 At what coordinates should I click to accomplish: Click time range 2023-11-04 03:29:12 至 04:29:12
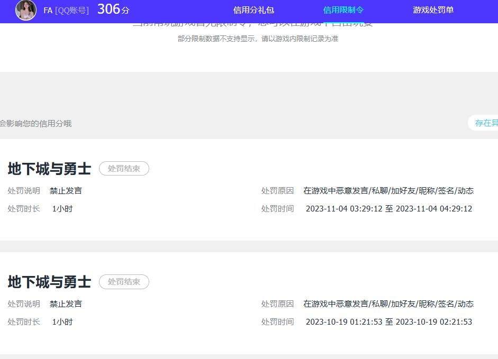tap(389, 208)
